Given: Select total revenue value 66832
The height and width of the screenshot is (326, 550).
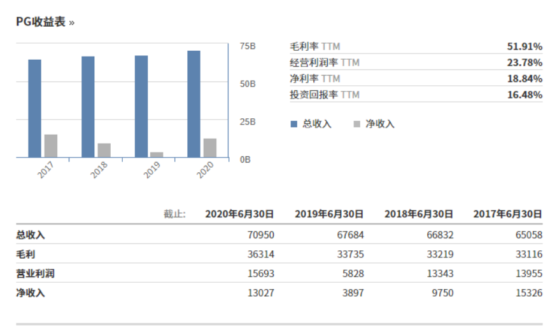Looking at the screenshot, I should click(441, 235).
